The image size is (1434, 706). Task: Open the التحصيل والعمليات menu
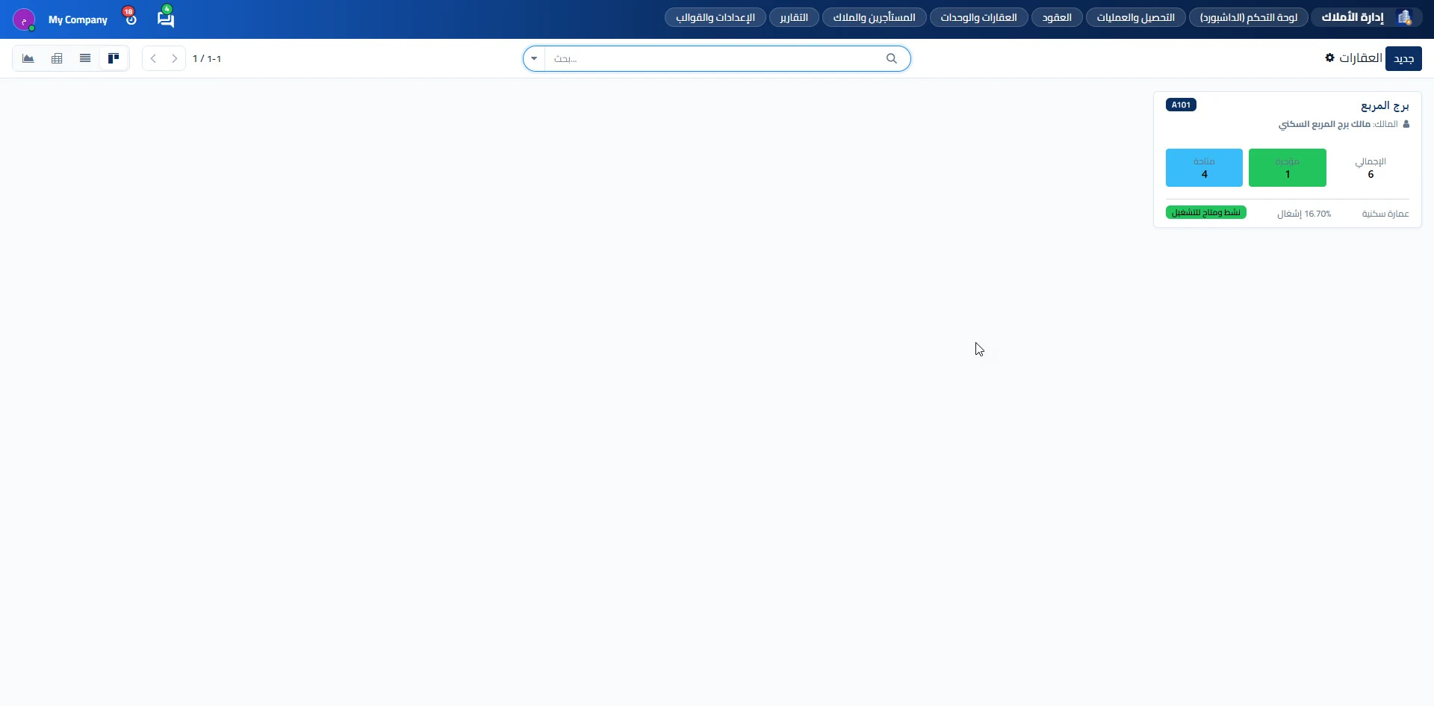point(1136,17)
